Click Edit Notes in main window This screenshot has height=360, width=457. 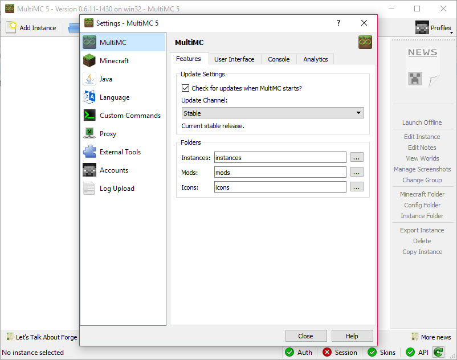click(x=422, y=148)
